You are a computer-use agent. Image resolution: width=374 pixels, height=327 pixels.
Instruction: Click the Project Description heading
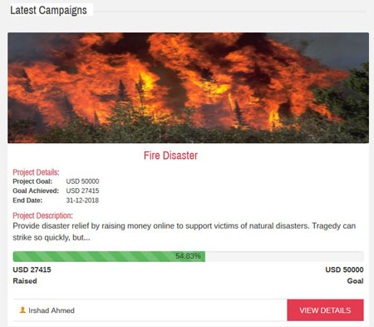[42, 216]
